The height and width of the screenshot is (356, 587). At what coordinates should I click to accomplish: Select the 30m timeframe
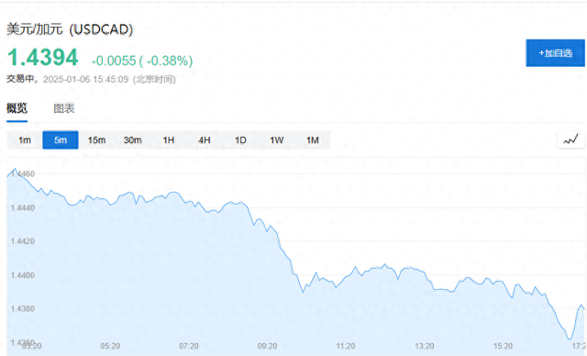pyautogui.click(x=132, y=140)
